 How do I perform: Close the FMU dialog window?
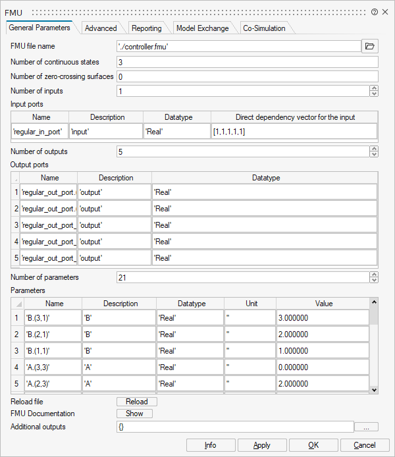386,12
